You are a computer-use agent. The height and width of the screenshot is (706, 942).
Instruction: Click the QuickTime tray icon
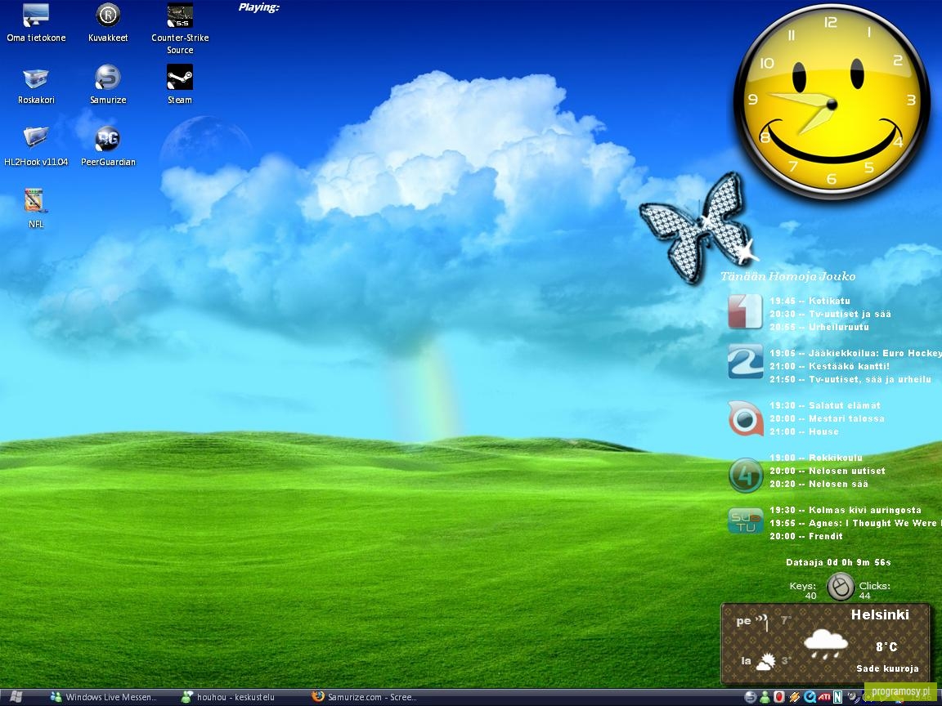(810, 697)
